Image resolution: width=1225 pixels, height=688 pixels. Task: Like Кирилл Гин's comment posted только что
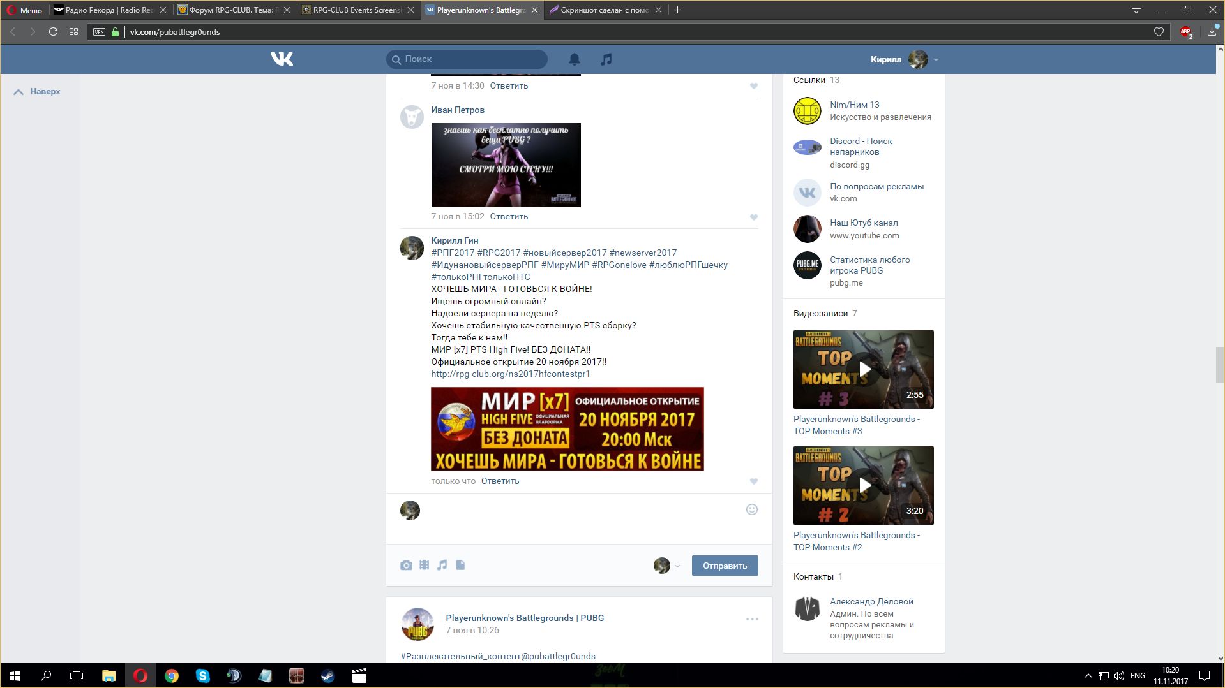(754, 481)
